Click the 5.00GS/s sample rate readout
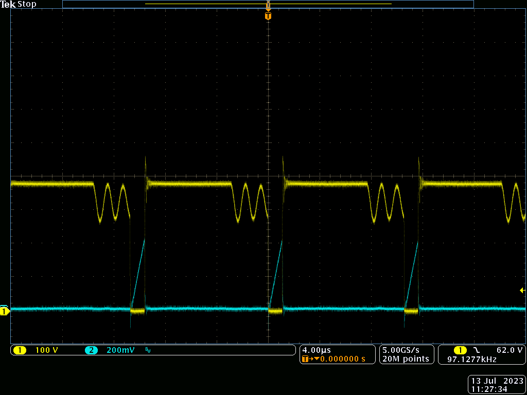The height and width of the screenshot is (395, 527). coord(401,350)
